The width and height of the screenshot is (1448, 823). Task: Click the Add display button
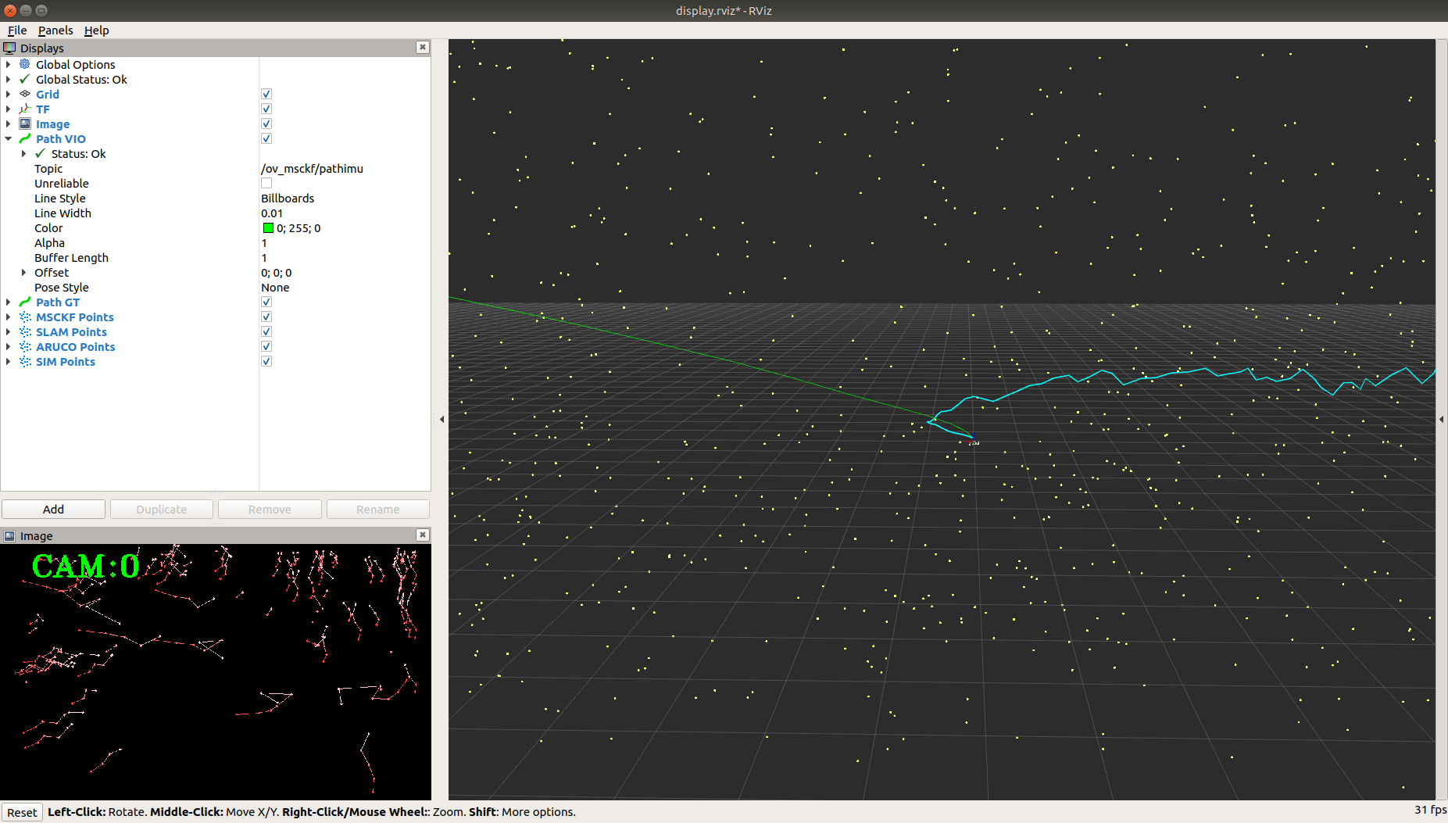coord(53,509)
